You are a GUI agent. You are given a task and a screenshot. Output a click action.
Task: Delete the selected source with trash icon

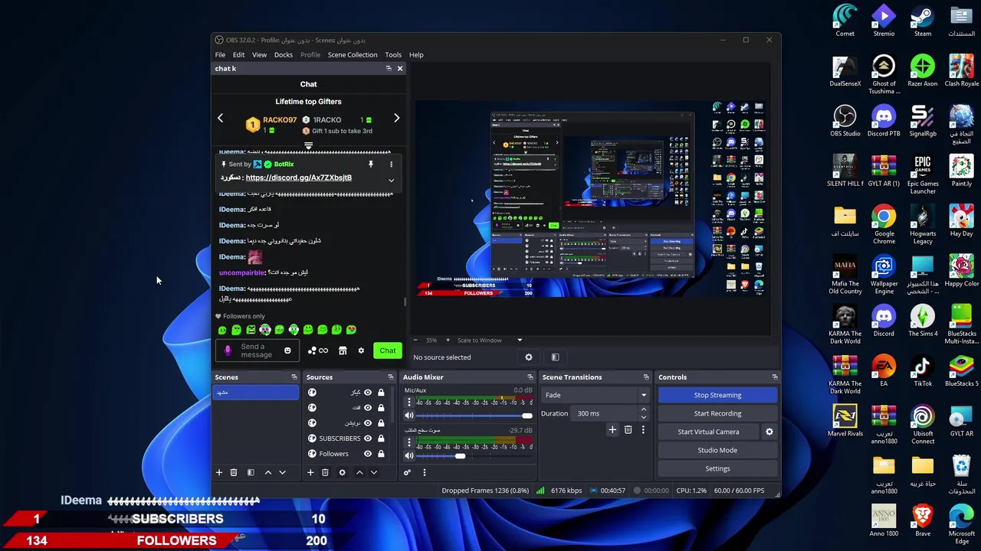pos(325,472)
